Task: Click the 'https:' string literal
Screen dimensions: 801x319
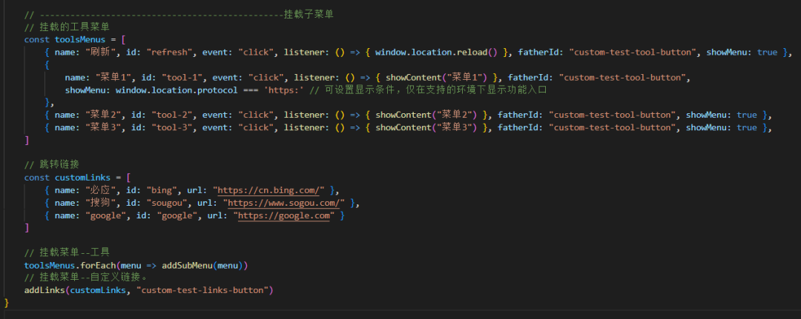Action: click(x=284, y=90)
